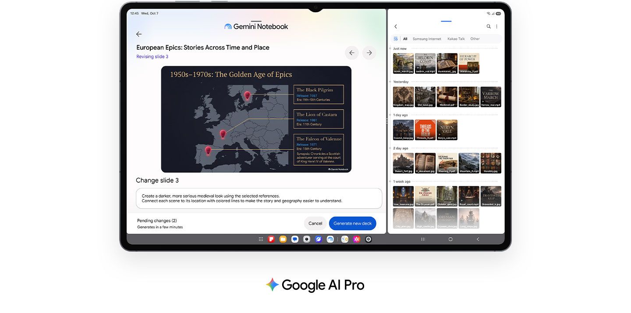Tap the back chevron in the file browser panel
This screenshot has height=313, width=631.
(x=396, y=27)
